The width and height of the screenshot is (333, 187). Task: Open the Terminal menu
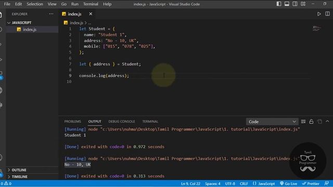(x=91, y=4)
